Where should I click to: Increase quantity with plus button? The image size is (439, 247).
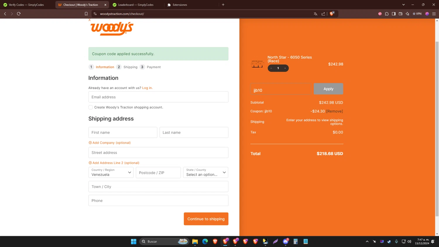click(x=285, y=68)
